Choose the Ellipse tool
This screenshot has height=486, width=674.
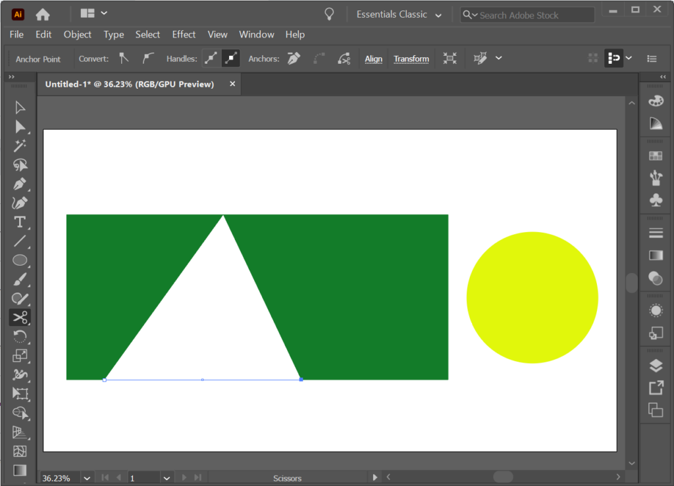(x=20, y=260)
